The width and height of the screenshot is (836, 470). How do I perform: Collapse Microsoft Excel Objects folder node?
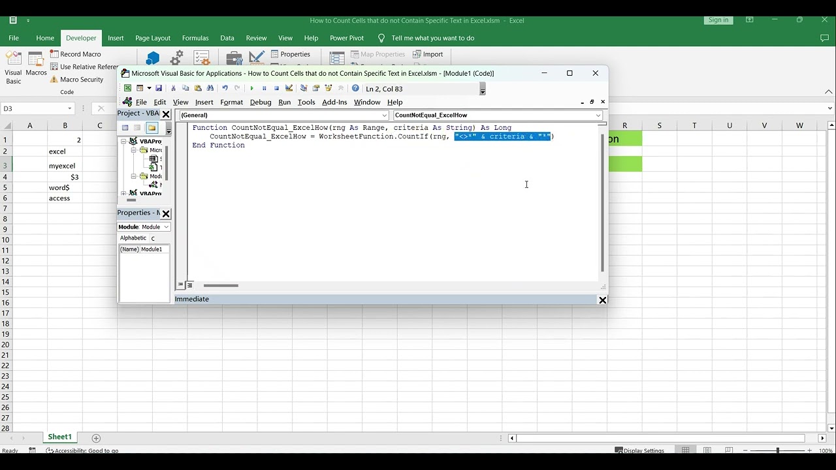pyautogui.click(x=134, y=150)
